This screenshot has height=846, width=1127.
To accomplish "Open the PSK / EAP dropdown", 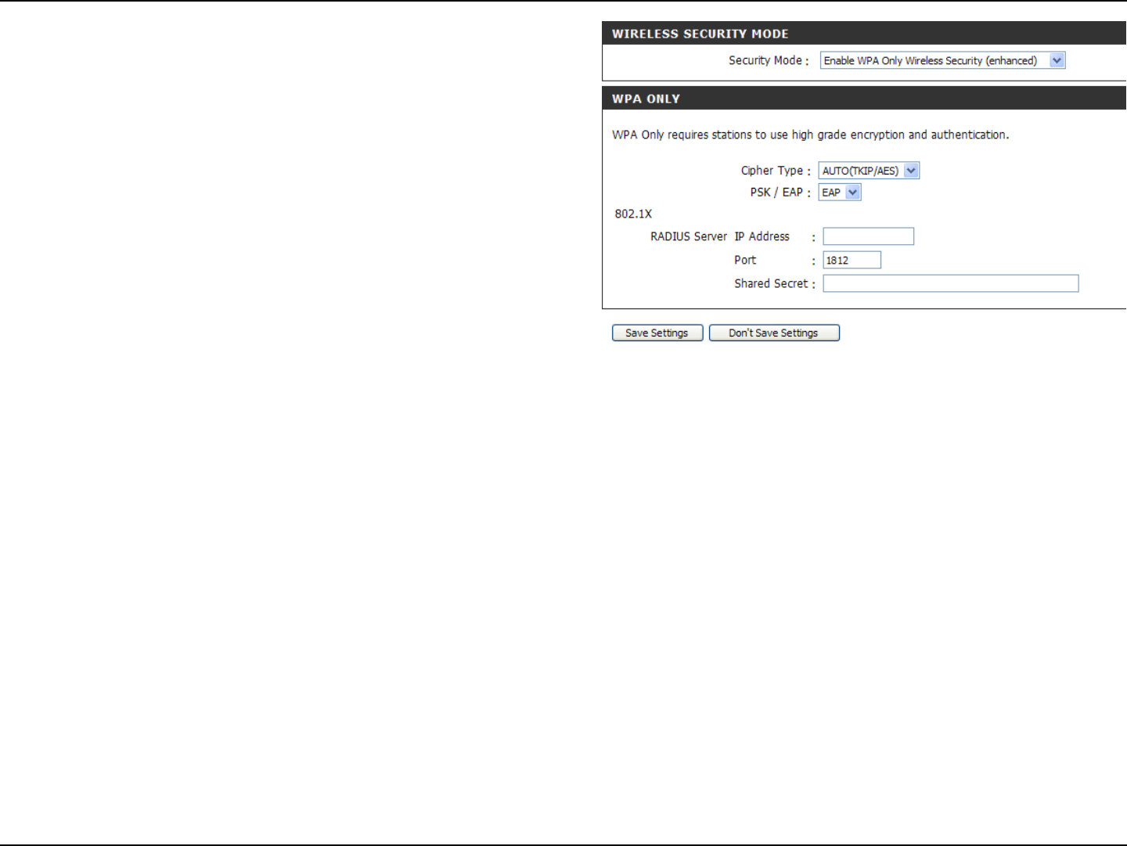I will pos(840,193).
